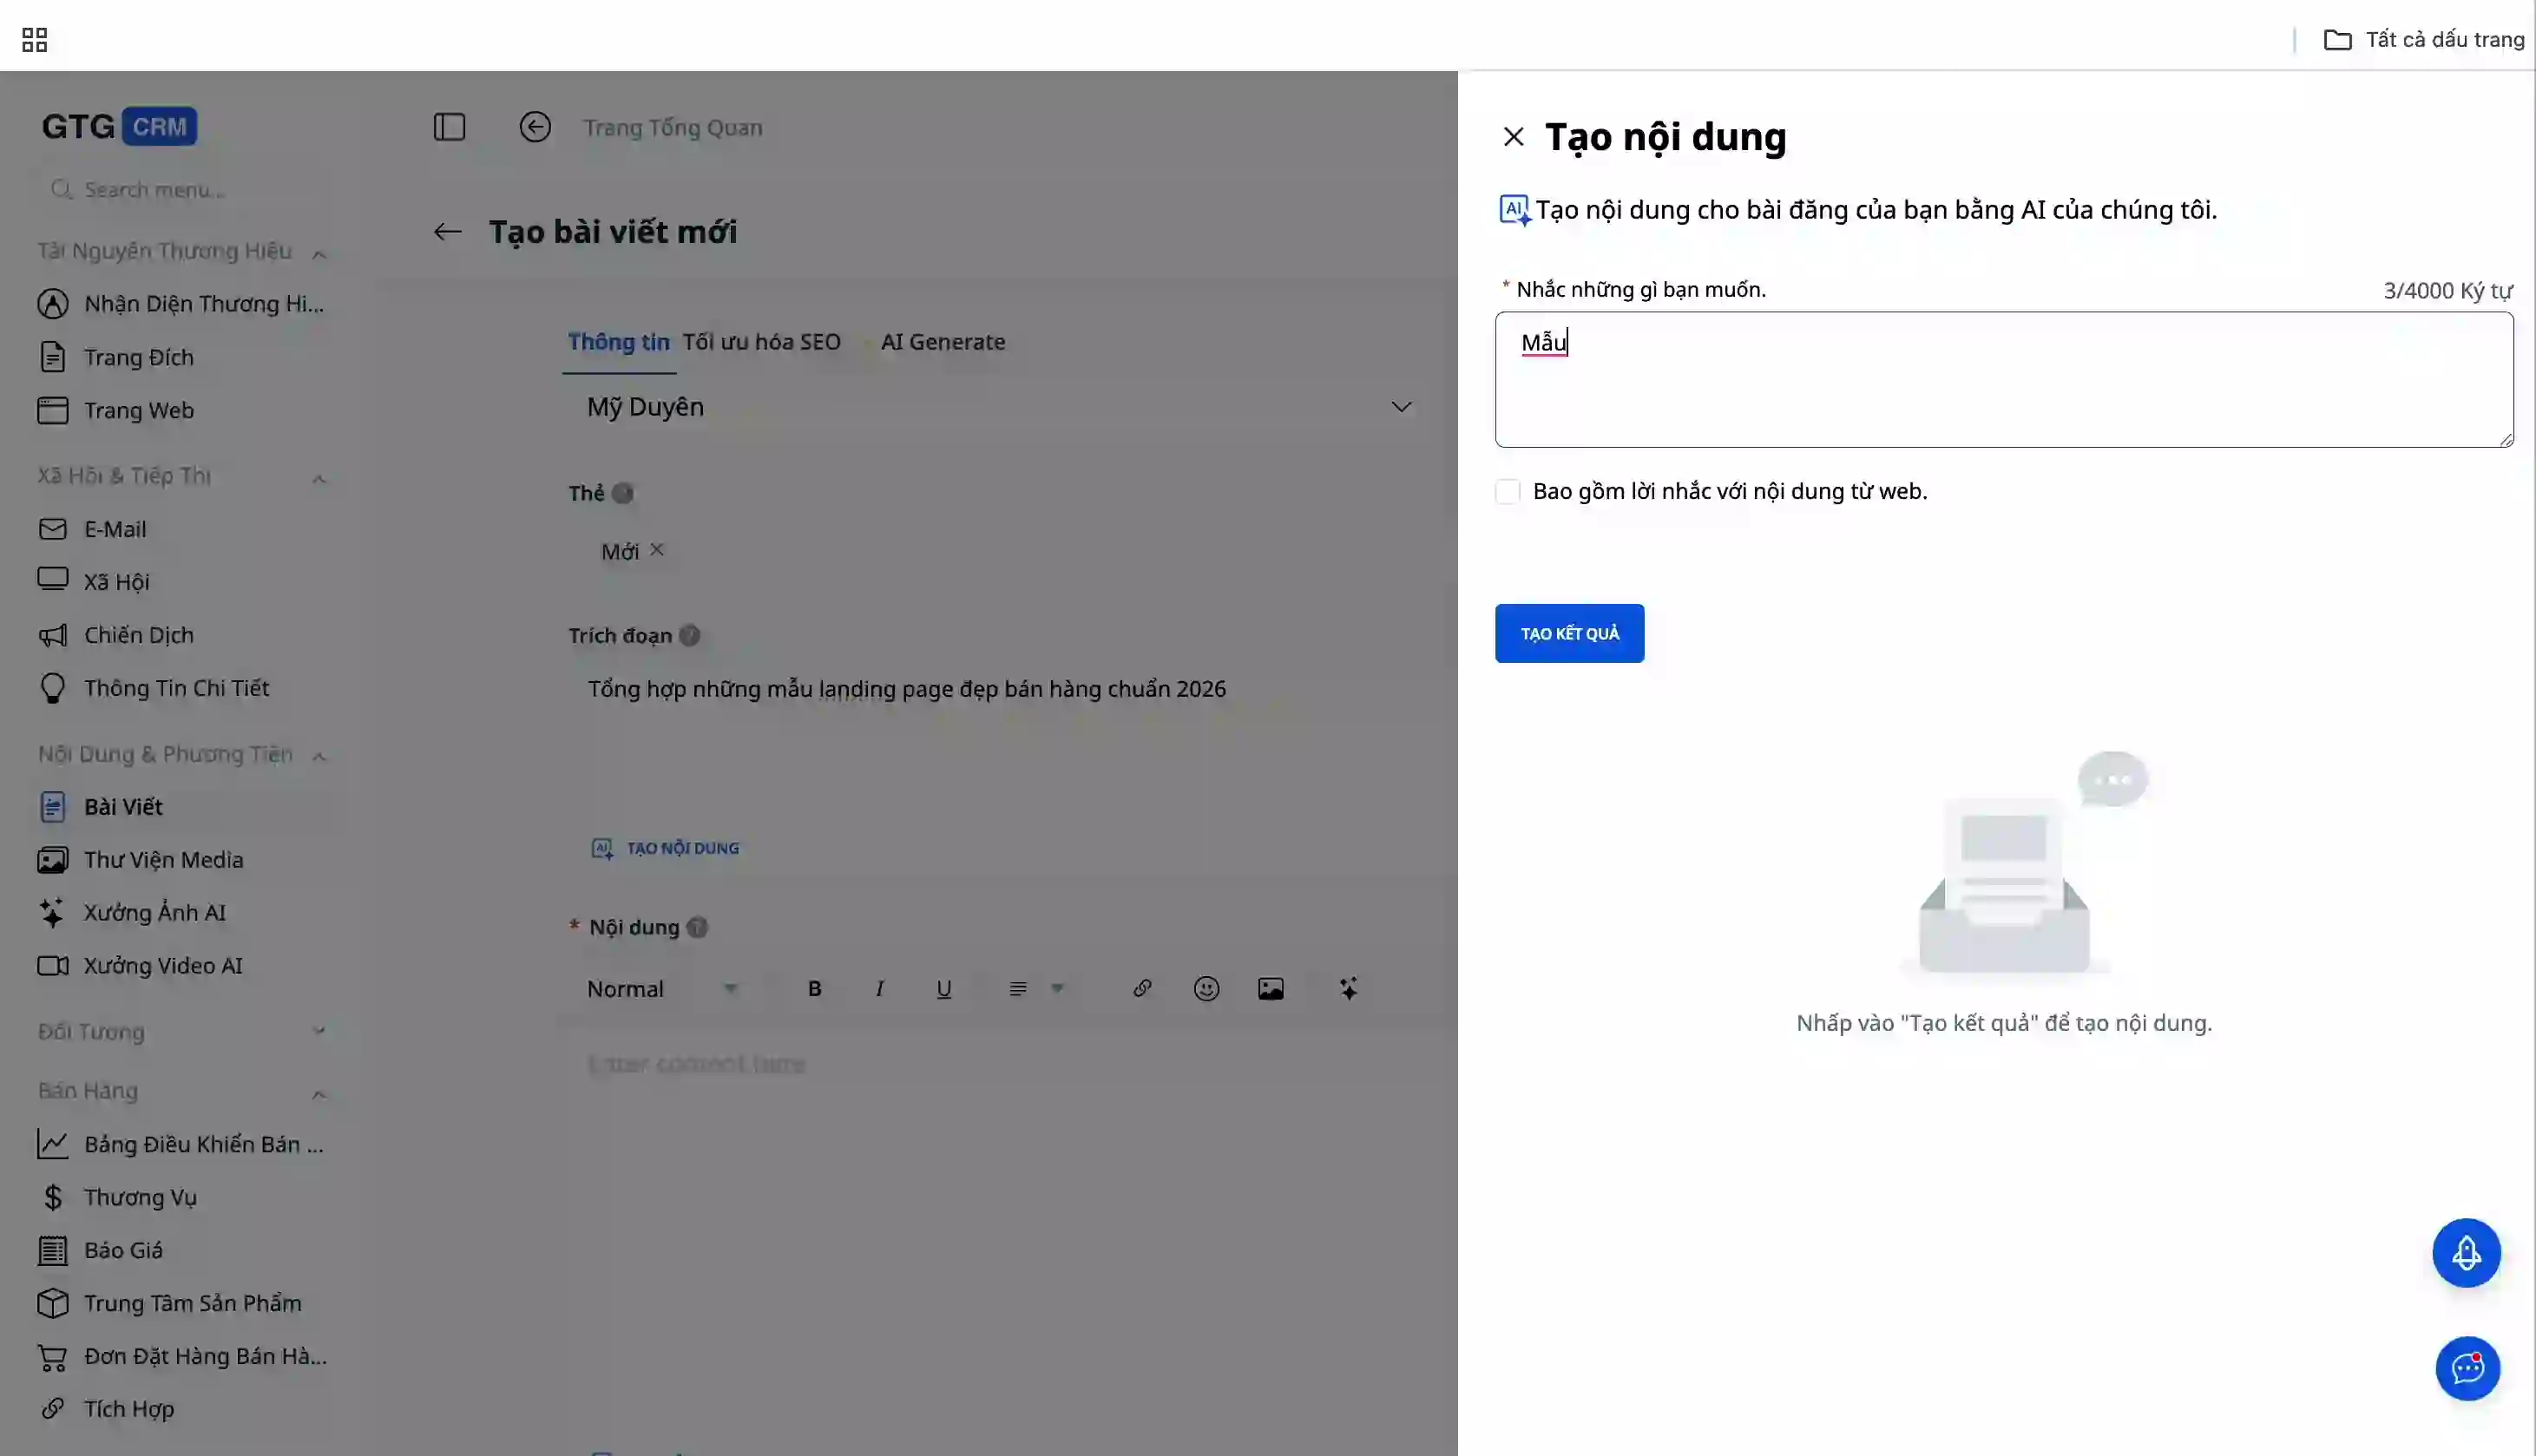Close the Tạo nội dung panel
Screen dimensions: 2536x1456
[x=1513, y=137]
